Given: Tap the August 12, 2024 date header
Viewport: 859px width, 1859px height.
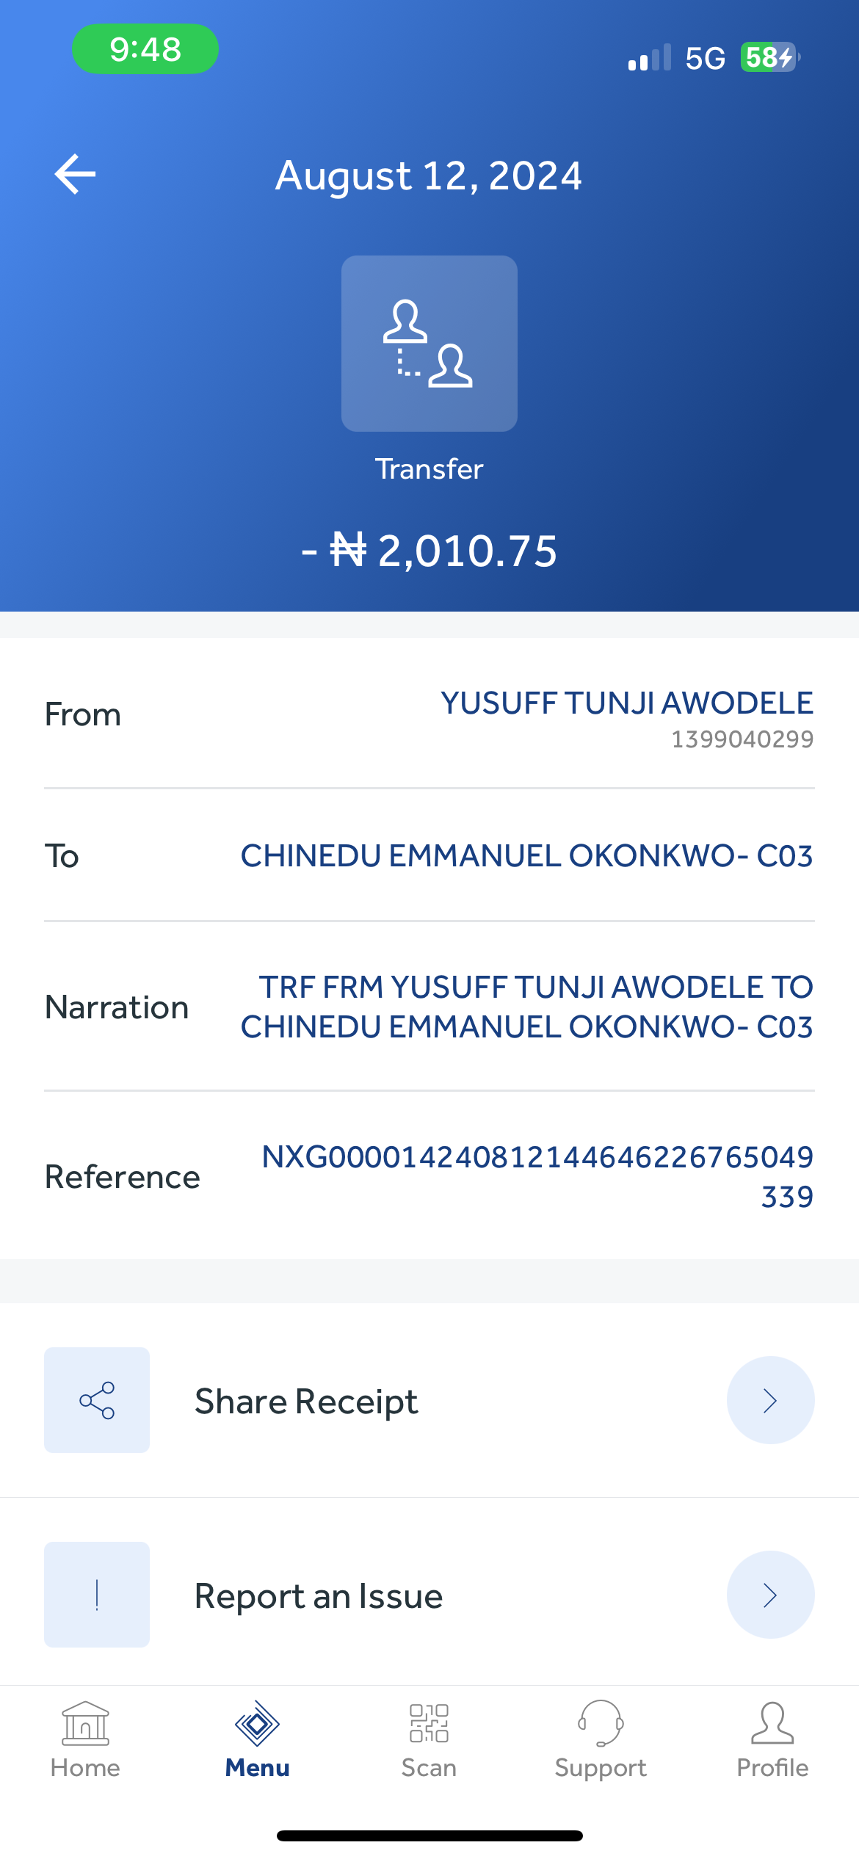Looking at the screenshot, I should [429, 176].
